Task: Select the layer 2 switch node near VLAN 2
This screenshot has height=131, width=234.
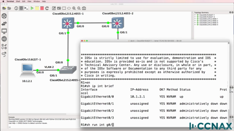Action: 68,70
